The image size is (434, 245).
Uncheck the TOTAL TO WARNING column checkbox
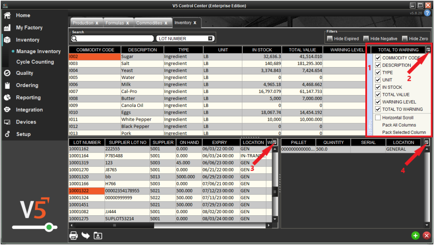(x=378, y=109)
